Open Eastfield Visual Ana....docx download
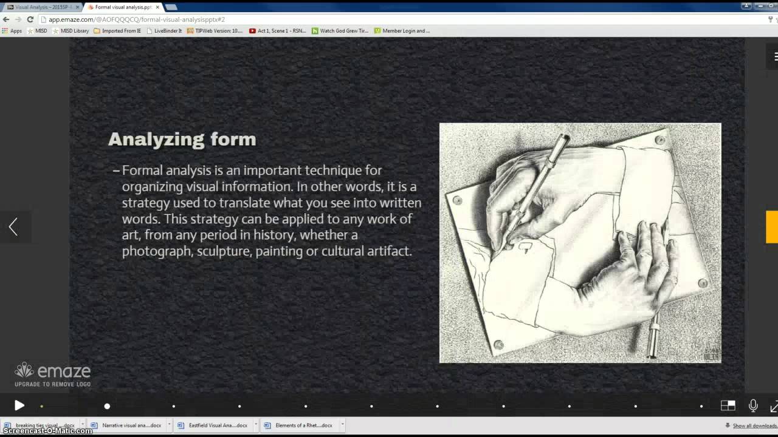This screenshot has height=437, width=778. [213, 425]
